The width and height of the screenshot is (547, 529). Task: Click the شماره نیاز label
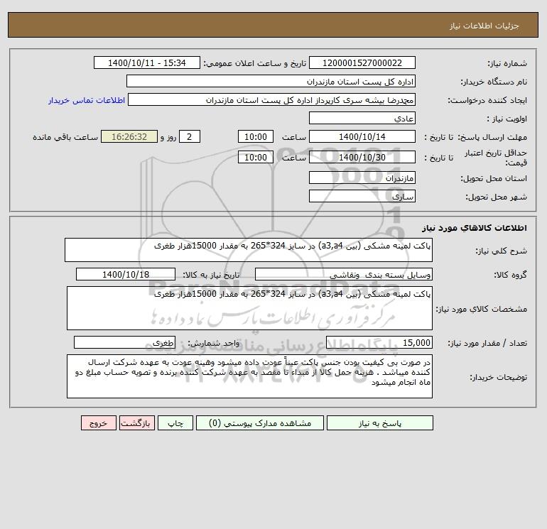tap(507, 63)
